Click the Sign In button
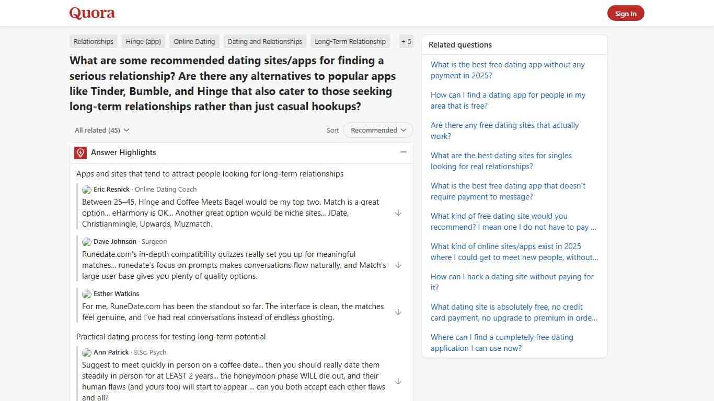 tap(626, 13)
